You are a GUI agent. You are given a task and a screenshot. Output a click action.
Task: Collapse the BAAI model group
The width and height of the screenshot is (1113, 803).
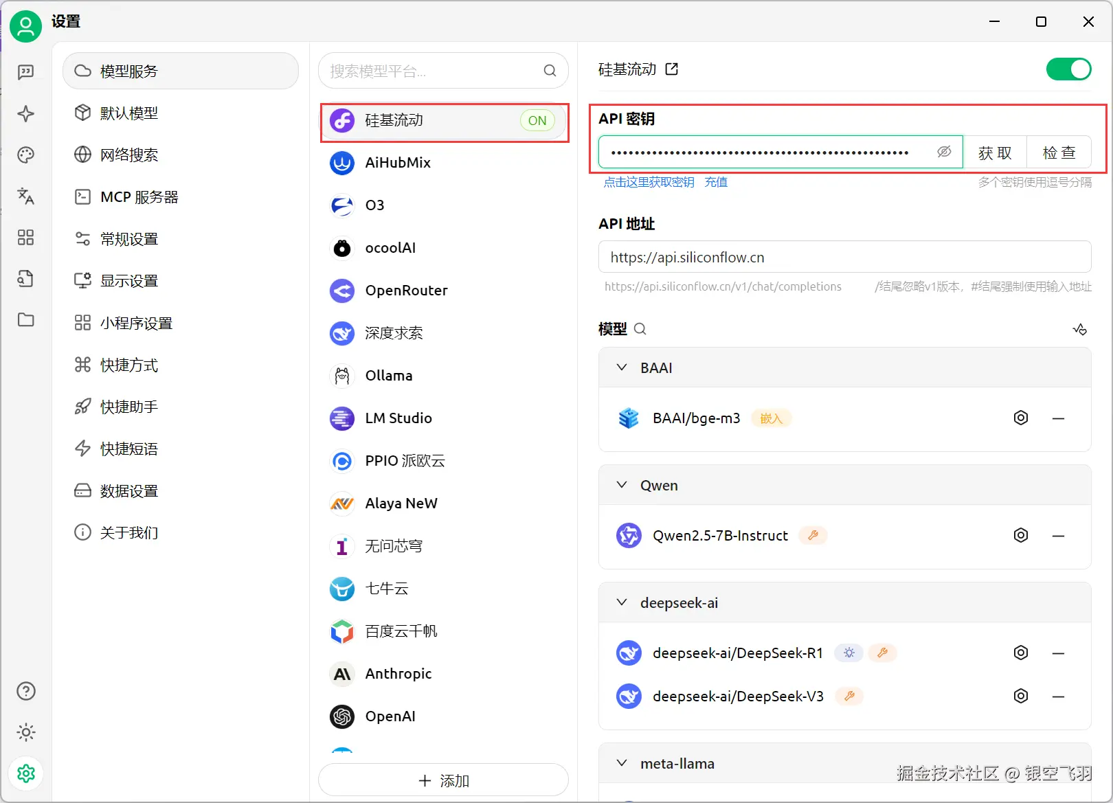622,367
